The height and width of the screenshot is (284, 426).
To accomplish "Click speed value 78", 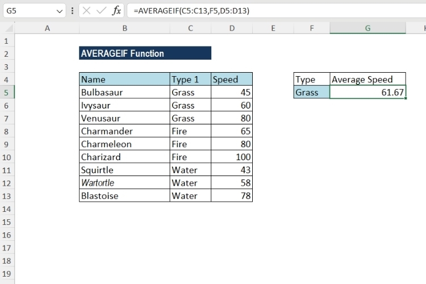I will pos(232,195).
